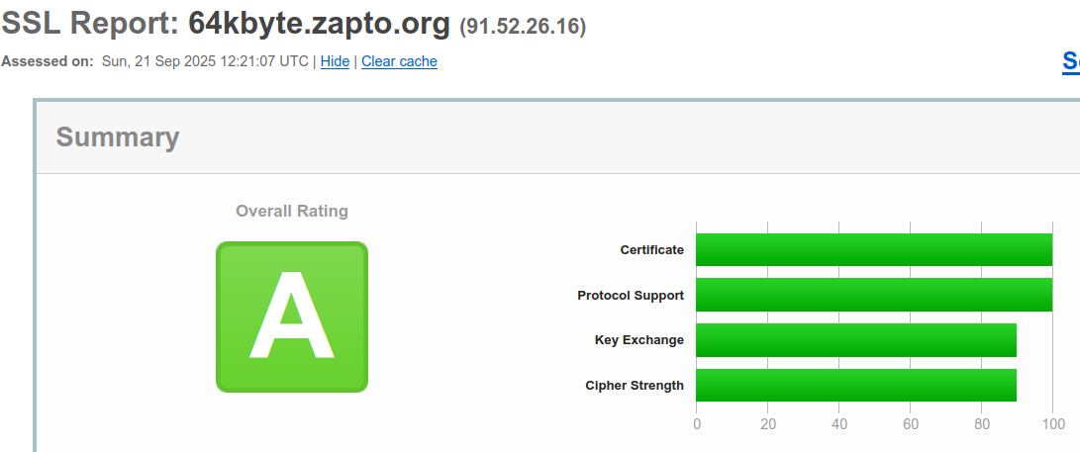Click the Certificate score bar
The height and width of the screenshot is (452, 1080).
pos(873,250)
